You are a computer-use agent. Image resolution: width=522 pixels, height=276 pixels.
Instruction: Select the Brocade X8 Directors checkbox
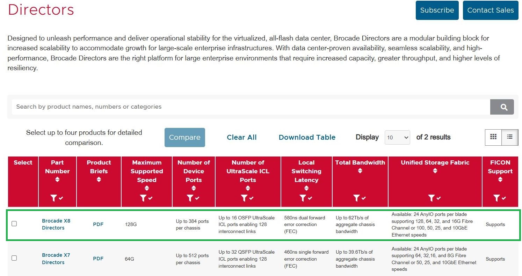click(14, 224)
